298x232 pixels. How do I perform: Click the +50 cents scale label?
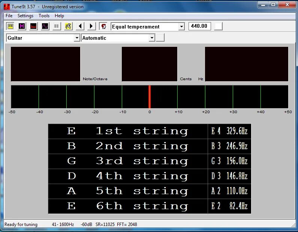pos(288,112)
